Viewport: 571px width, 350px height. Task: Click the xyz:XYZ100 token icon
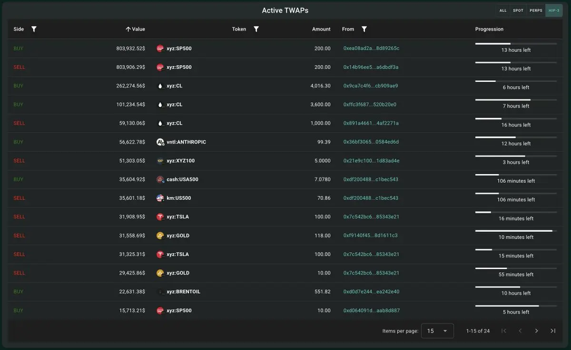[160, 161]
